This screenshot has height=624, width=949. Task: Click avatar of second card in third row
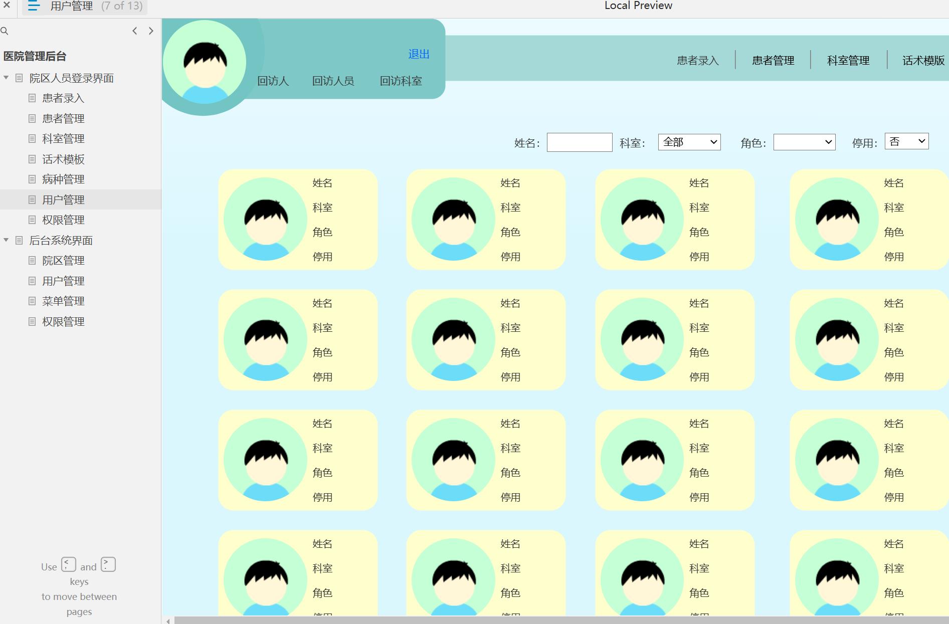coord(454,460)
